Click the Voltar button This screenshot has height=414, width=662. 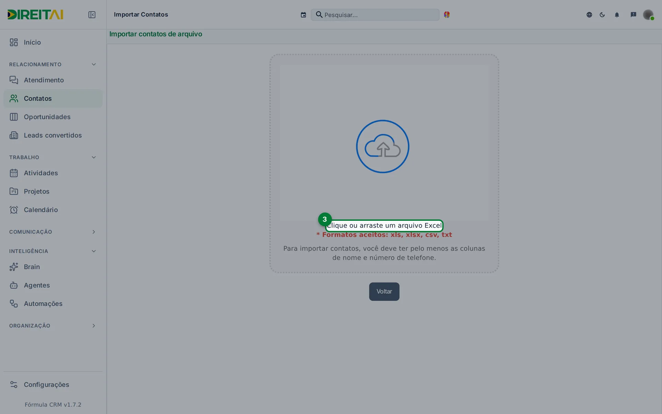point(384,292)
